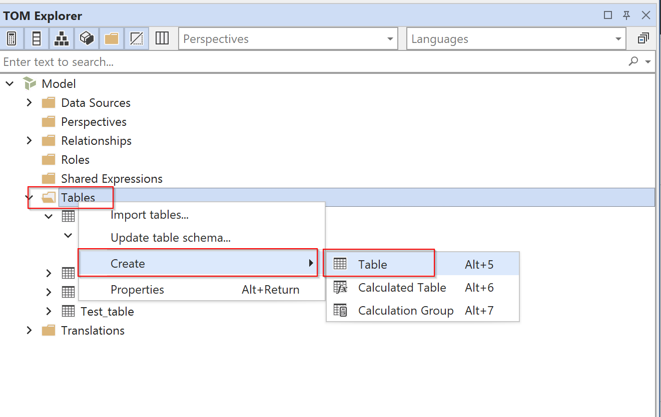Expand the Data Sources folder
Viewport: 661px width, 417px height.
[30, 102]
